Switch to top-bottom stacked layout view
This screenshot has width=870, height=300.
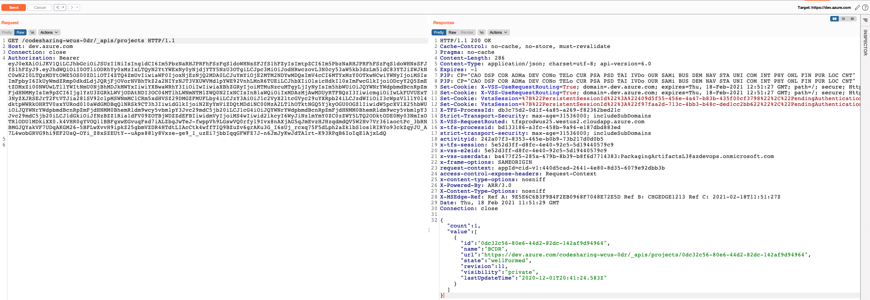(843, 19)
